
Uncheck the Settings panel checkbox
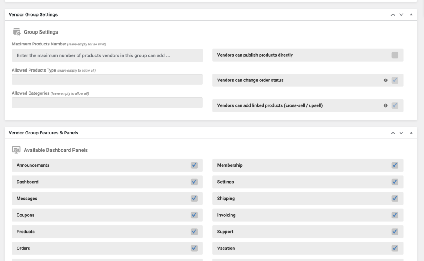click(395, 182)
